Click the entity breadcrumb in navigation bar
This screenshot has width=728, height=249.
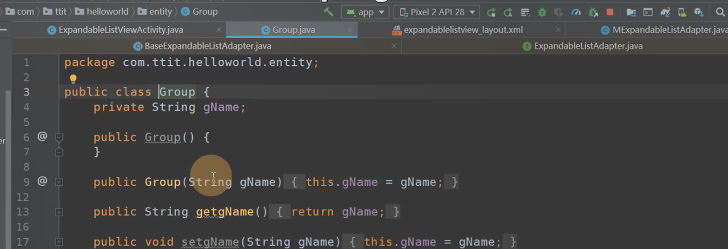coord(160,11)
